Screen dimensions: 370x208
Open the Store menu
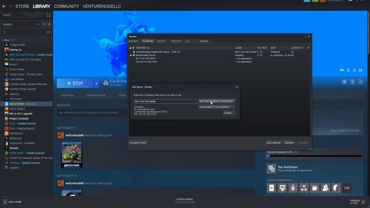[22, 6]
